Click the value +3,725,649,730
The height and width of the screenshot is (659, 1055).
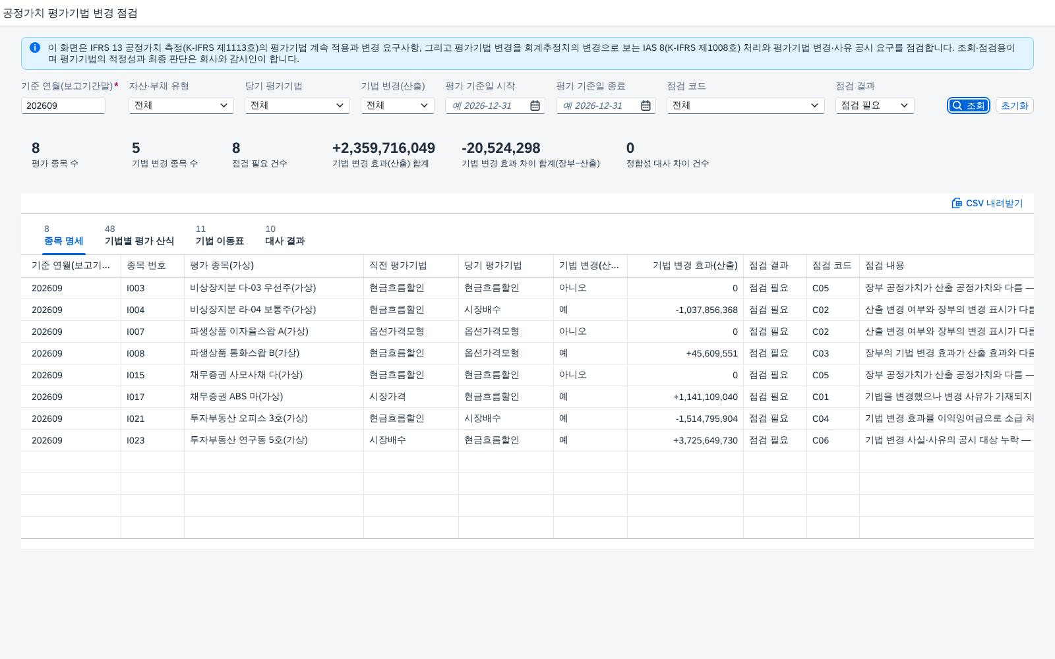point(705,440)
